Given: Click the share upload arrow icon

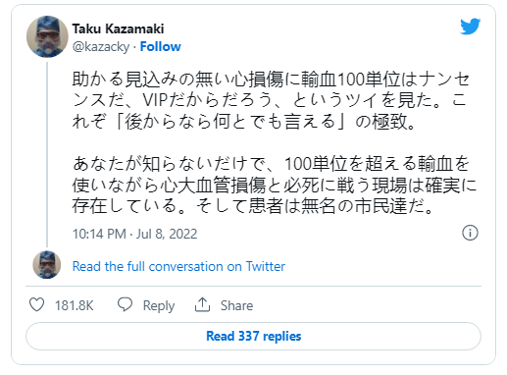Looking at the screenshot, I should 202,304.
